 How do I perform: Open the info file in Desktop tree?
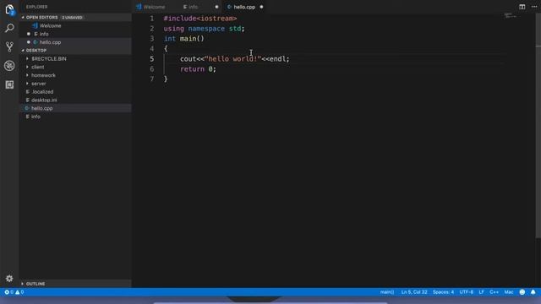pos(75,117)
